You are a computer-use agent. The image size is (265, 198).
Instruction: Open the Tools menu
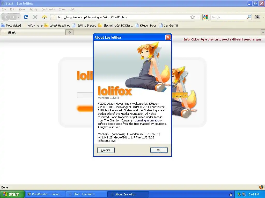click(x=62, y=9)
